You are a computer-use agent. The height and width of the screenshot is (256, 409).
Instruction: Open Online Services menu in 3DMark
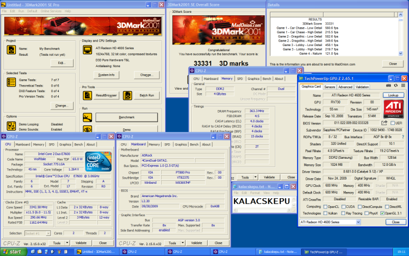pyautogui.click(x=51, y=11)
